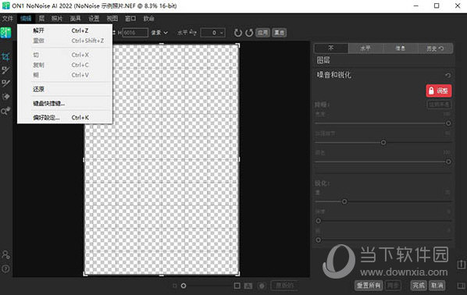Open the angle value dropdown arrow

click(x=222, y=33)
